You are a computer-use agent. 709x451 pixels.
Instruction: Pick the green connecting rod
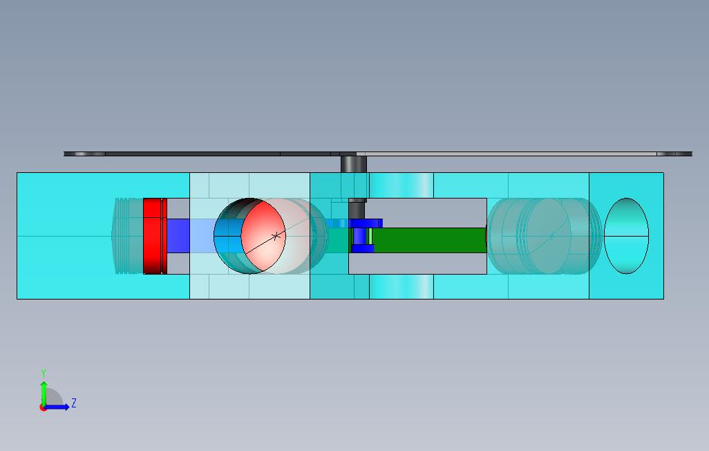tap(430, 240)
